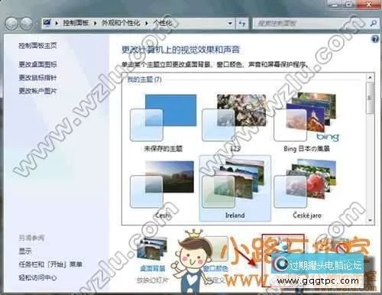Click the address bar's control panel icon
Image resolution: width=382 pixels, height=295 pixels.
pos(47,23)
